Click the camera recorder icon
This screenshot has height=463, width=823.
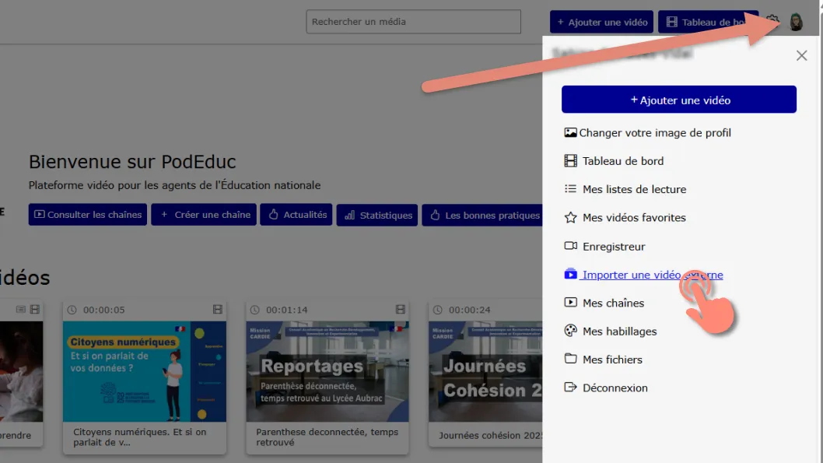coord(570,246)
